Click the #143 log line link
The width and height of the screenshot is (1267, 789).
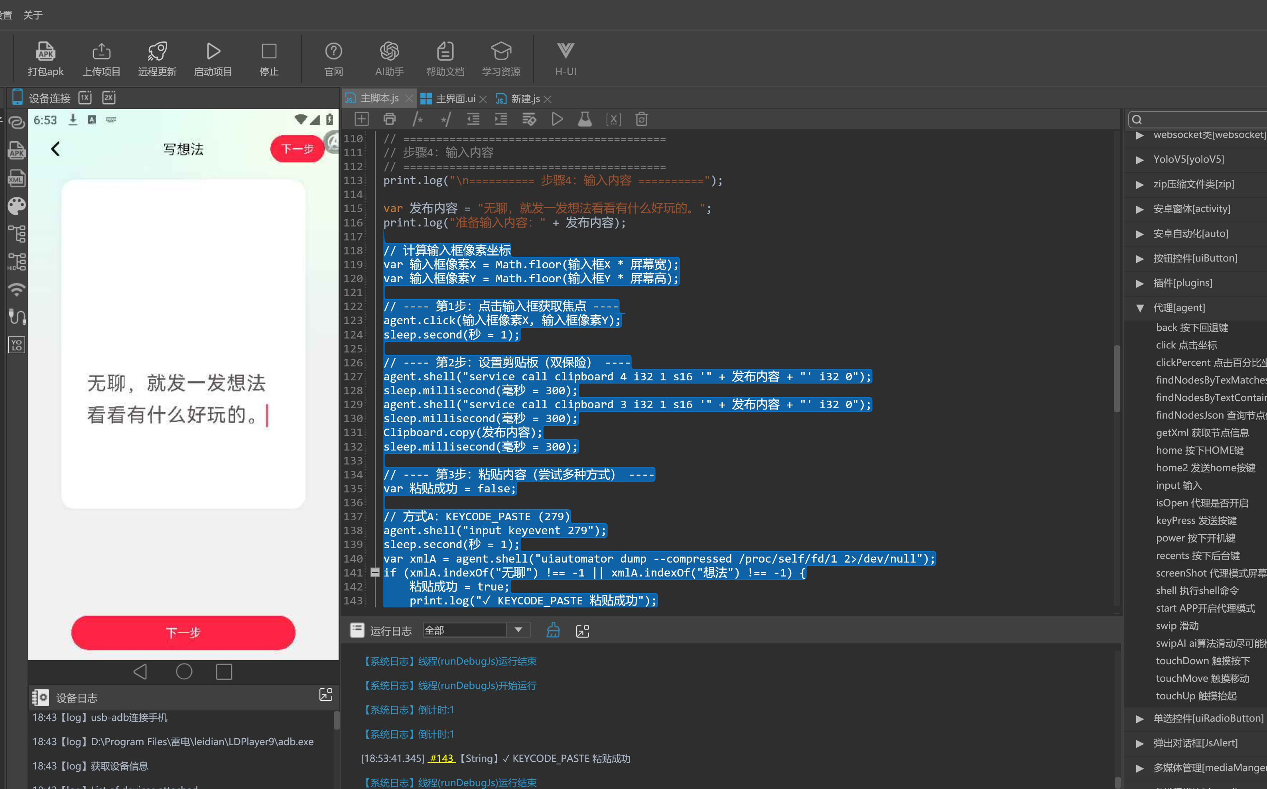[x=441, y=758]
